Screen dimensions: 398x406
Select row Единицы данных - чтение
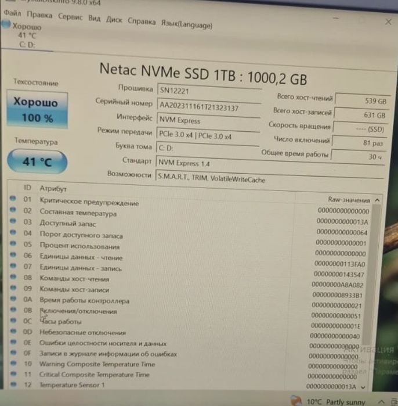[x=189, y=260]
